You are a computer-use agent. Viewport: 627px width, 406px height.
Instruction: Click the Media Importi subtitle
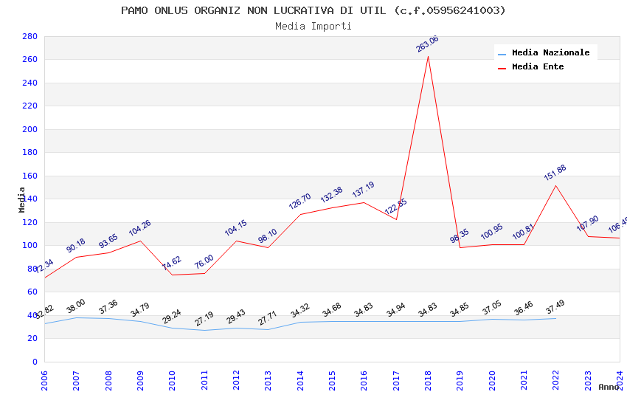pyautogui.click(x=313, y=27)
